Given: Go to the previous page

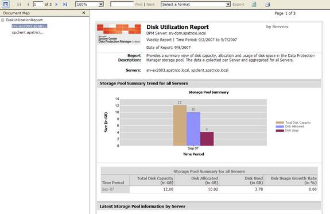Looking at the screenshot, I should pos(28,4).
